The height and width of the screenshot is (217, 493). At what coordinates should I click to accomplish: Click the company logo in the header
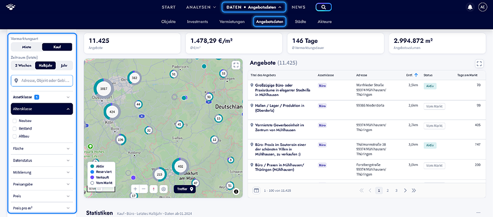[11, 7]
